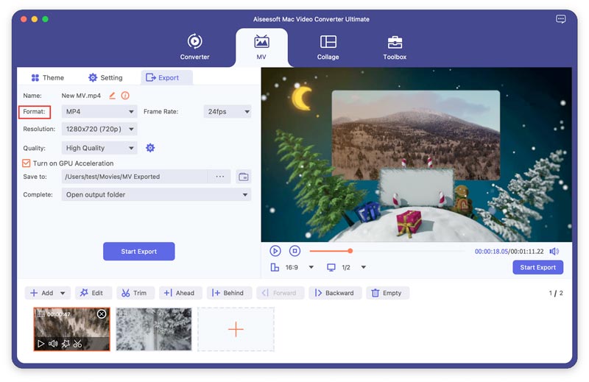This screenshot has height=382, width=589.
Task: Click the volume speaker icon under preview
Action: point(554,251)
